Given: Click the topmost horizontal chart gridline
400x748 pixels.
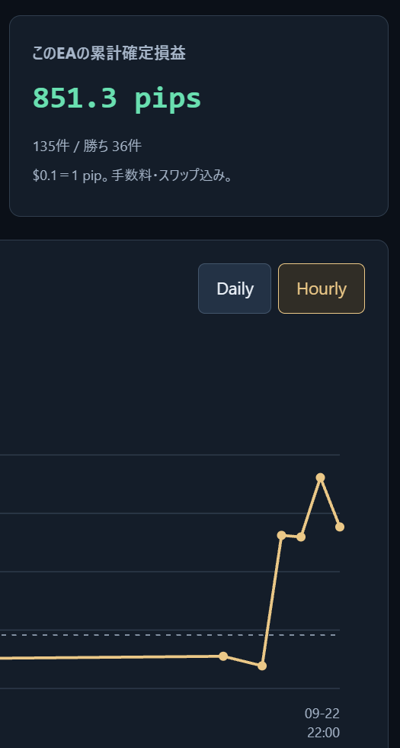Looking at the screenshot, I should pyautogui.click(x=170, y=455).
